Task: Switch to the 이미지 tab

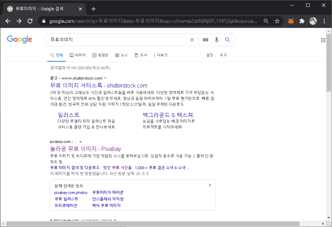Action: [78, 55]
